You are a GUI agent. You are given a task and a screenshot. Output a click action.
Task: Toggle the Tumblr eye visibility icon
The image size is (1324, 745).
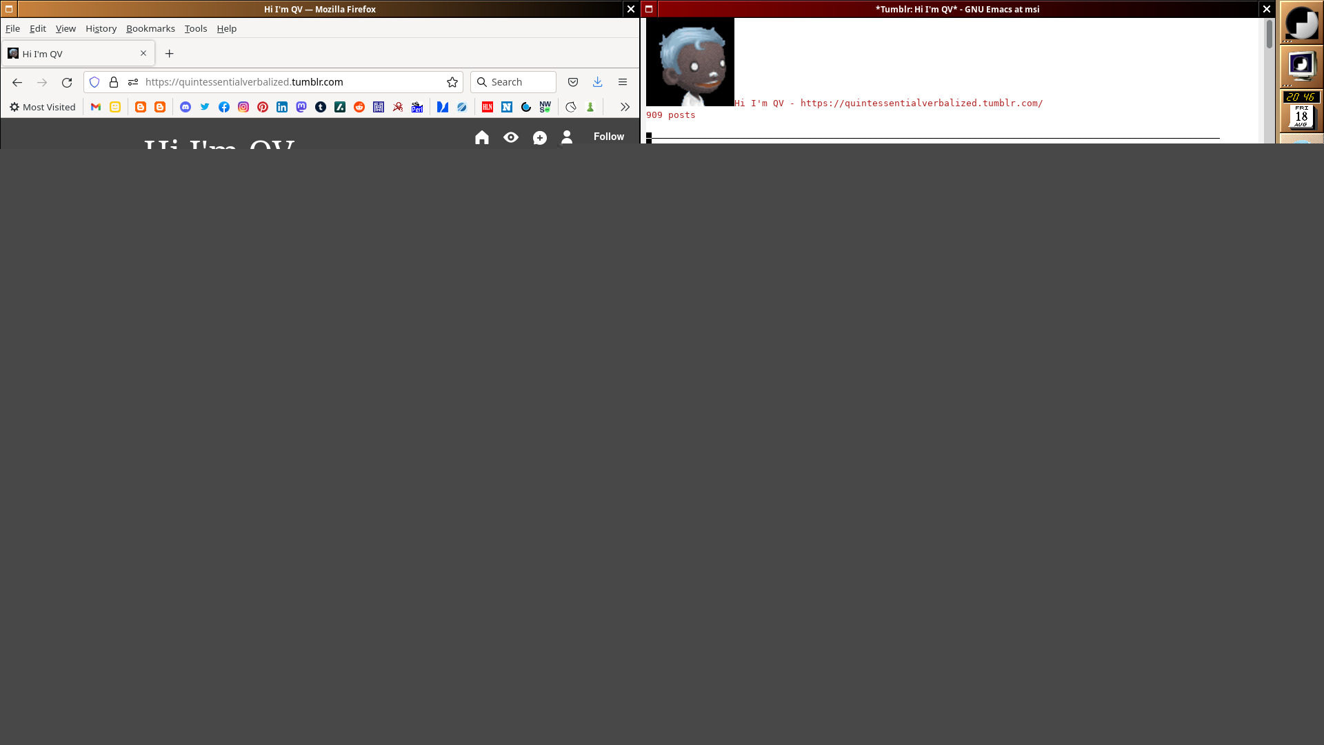click(511, 137)
